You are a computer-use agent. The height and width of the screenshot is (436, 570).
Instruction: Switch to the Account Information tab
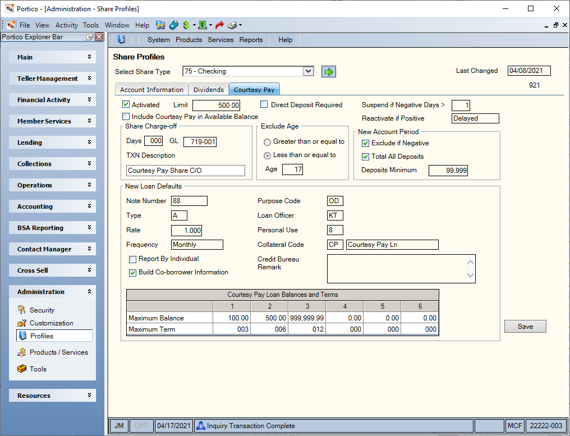pos(151,89)
